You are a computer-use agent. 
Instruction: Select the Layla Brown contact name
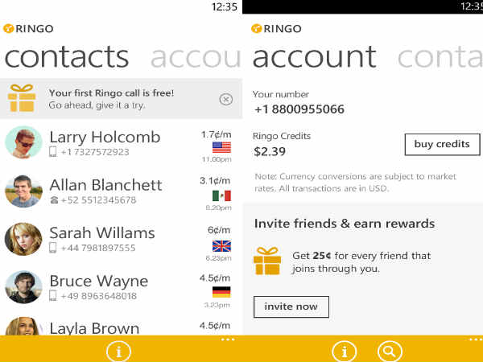[94, 328]
